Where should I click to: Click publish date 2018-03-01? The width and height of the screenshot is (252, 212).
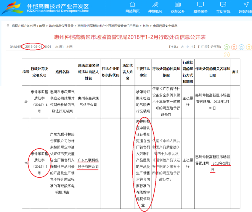coord(34,47)
